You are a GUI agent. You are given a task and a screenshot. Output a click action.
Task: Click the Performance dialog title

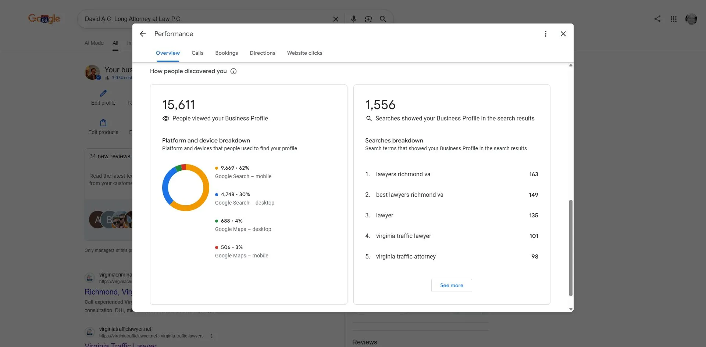pos(174,34)
